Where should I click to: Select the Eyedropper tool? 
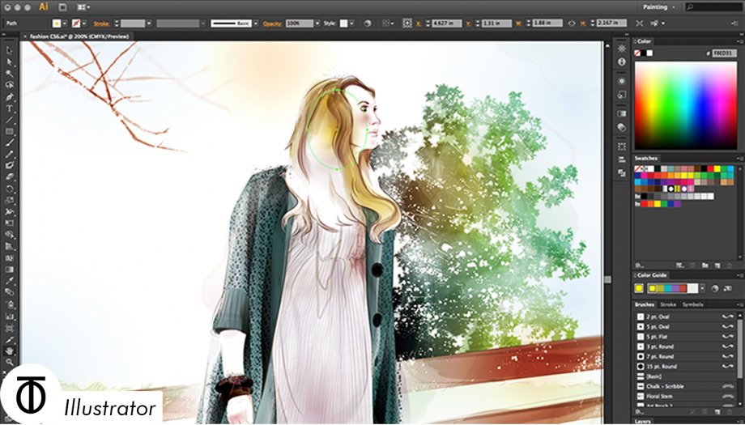click(9, 281)
